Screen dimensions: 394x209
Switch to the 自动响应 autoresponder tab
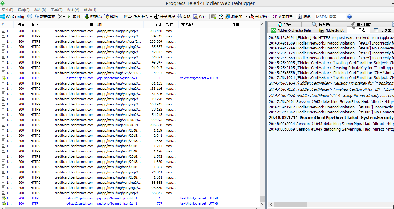point(361,24)
